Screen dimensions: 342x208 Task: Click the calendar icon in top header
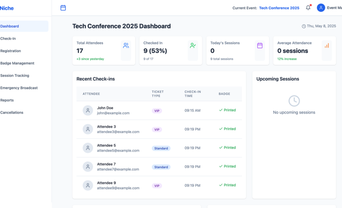[x=63, y=8]
